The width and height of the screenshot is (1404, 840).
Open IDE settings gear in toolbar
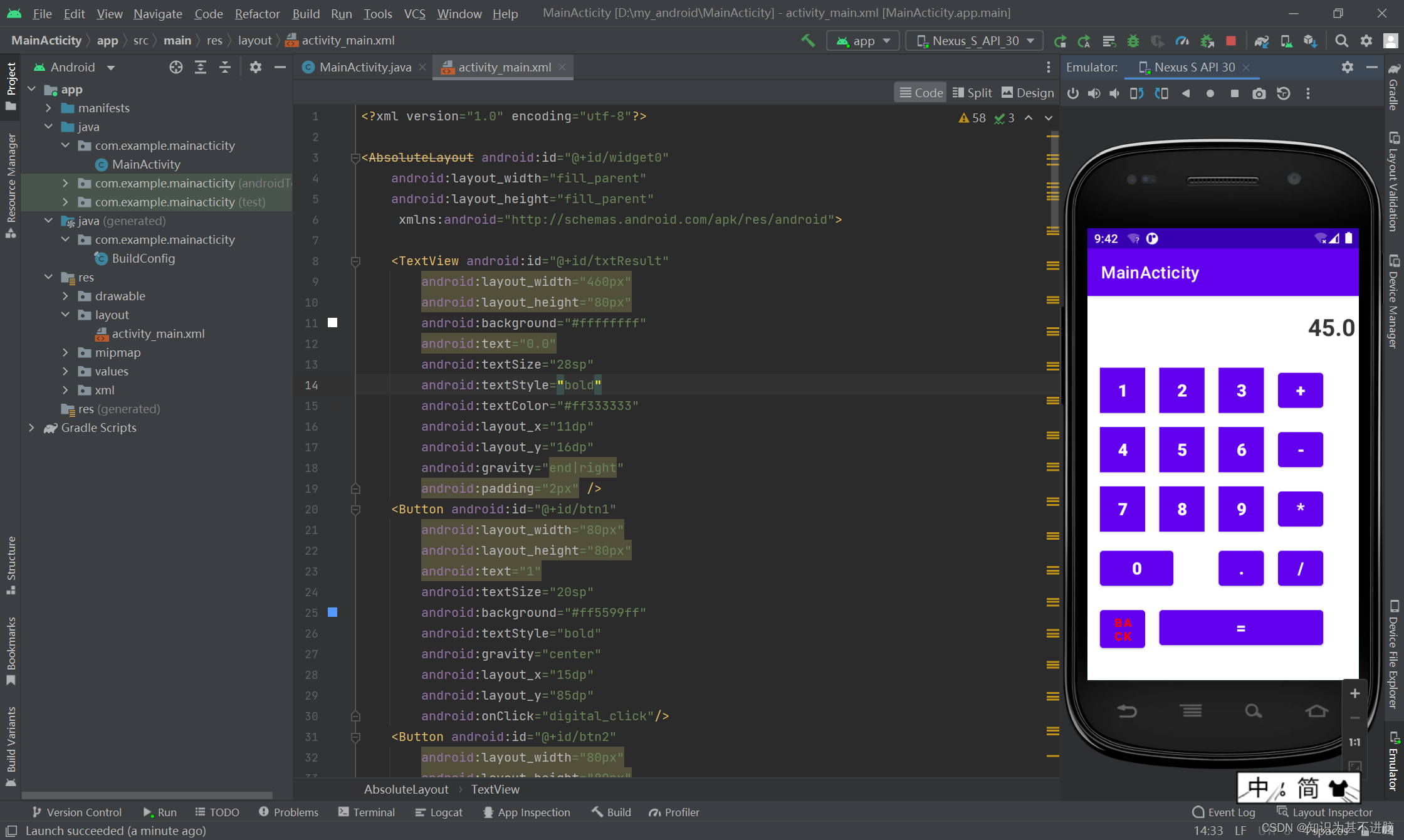pyautogui.click(x=1366, y=41)
